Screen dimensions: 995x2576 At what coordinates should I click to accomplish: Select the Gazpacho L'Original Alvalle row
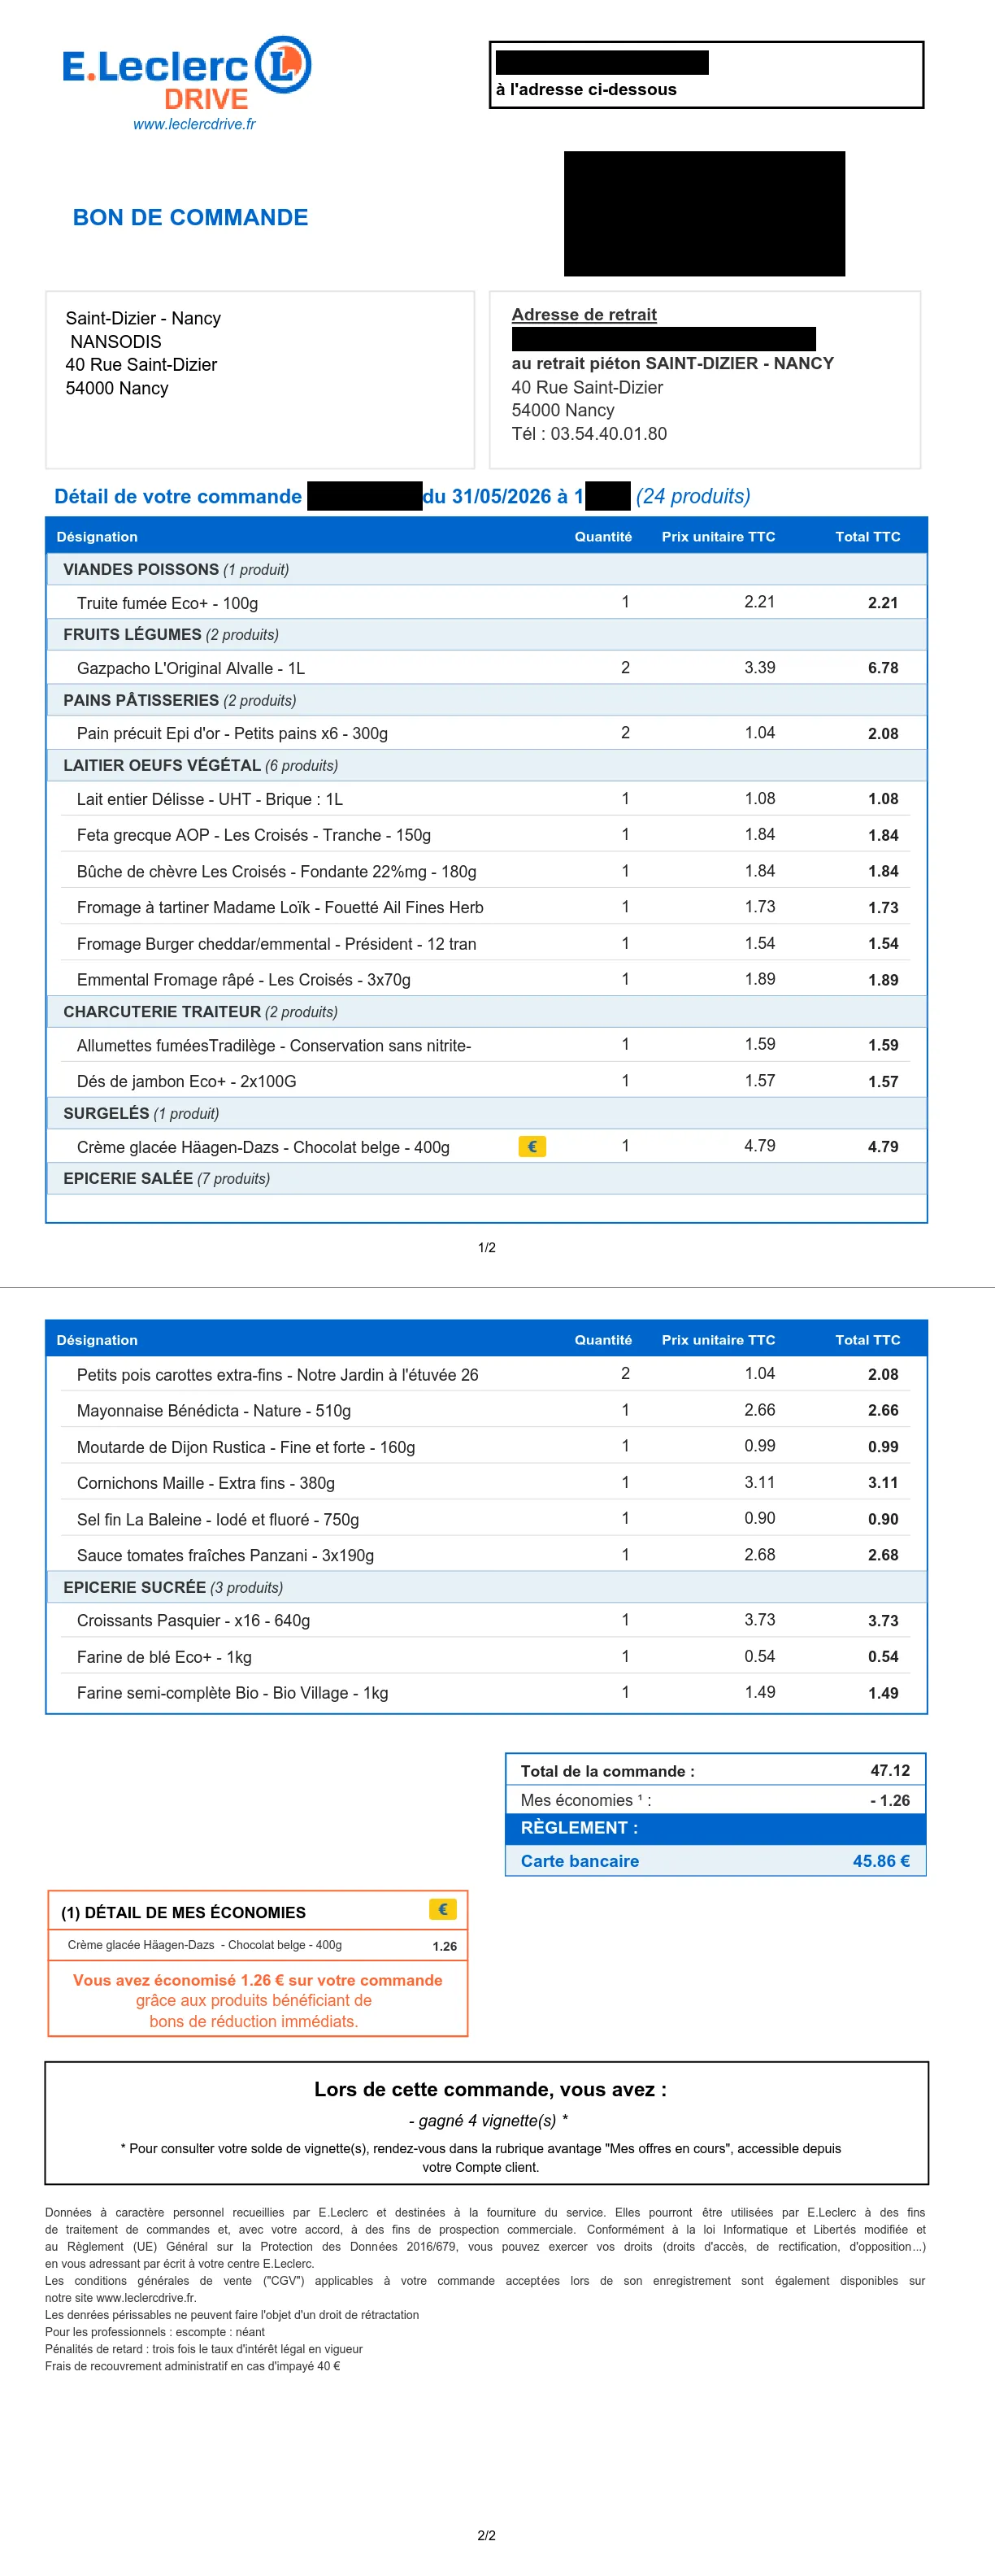coord(486,668)
